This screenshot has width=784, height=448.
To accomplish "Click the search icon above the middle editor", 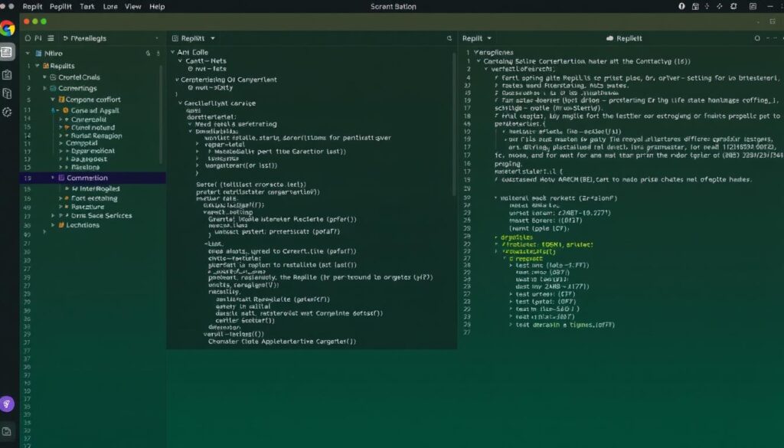I will (x=449, y=38).
